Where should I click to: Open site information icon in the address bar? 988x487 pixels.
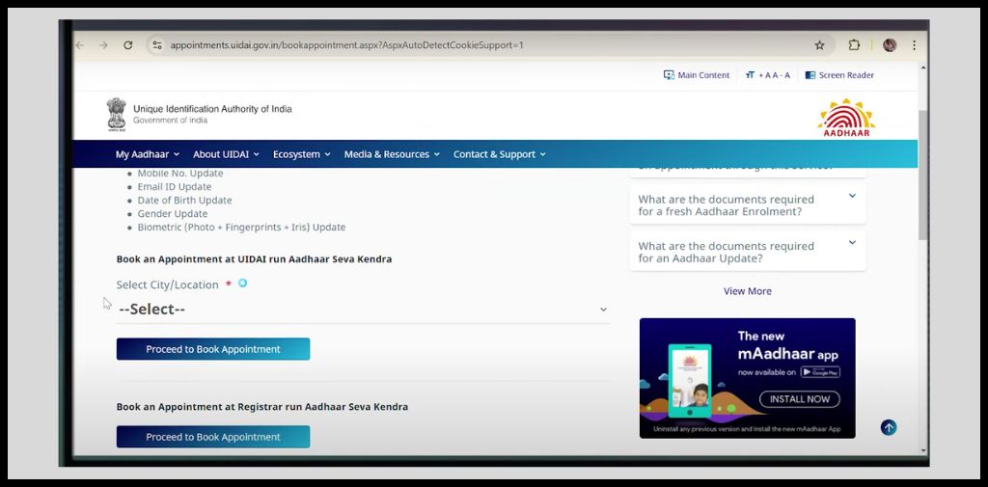point(157,45)
